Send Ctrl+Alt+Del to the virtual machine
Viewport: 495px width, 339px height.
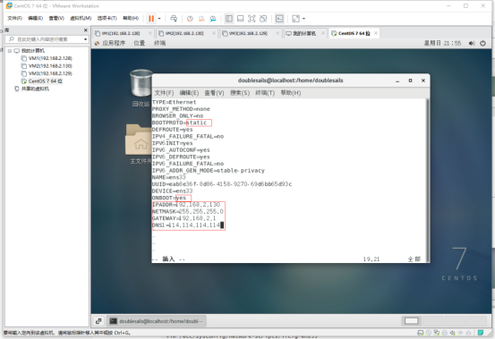[174, 19]
